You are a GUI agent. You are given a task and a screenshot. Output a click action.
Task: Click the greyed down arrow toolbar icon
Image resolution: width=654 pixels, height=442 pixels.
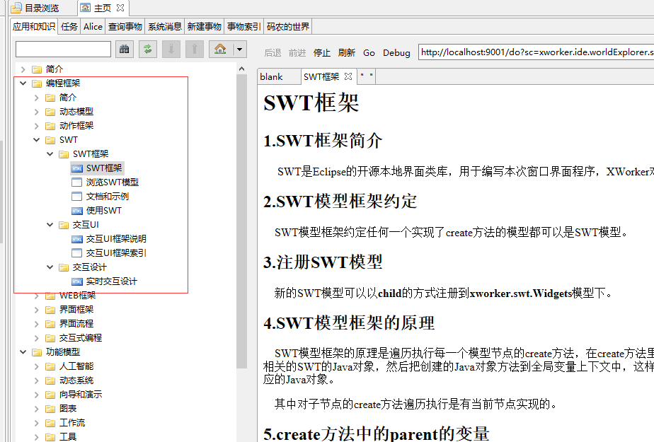point(171,50)
